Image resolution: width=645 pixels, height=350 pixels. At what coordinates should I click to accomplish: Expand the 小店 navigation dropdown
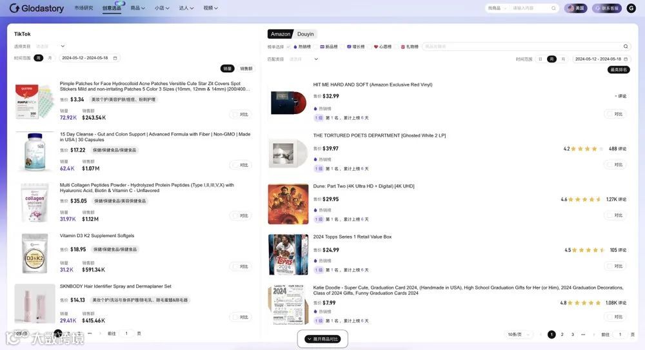click(162, 8)
